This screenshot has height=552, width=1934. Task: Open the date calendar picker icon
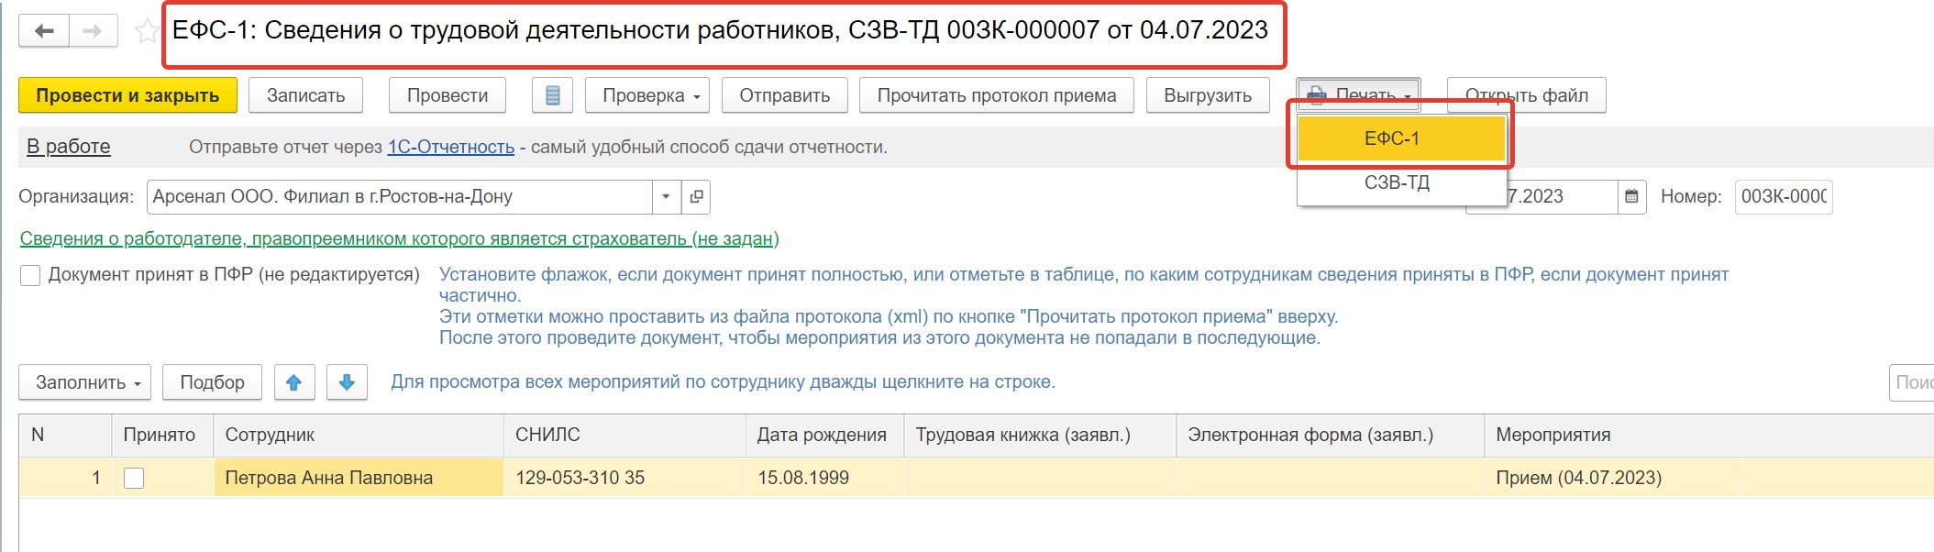(x=1631, y=196)
